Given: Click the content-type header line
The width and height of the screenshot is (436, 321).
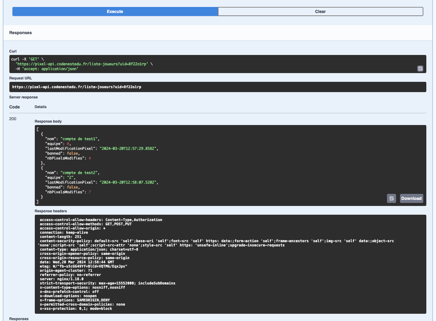Looking at the screenshot, I should pyautogui.click(x=89, y=249).
